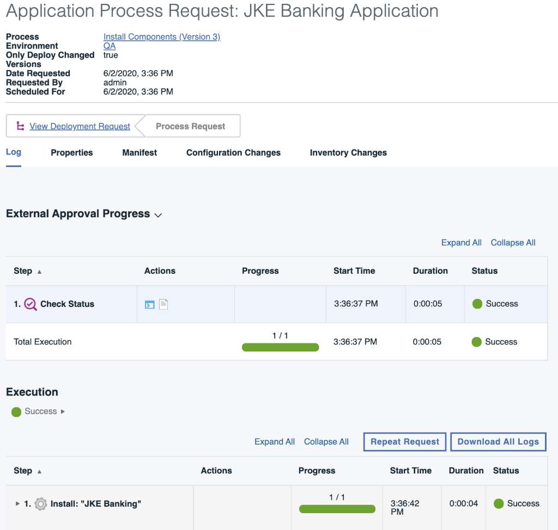
Task: Follow the Install Components (Version 3) link
Action: point(161,36)
